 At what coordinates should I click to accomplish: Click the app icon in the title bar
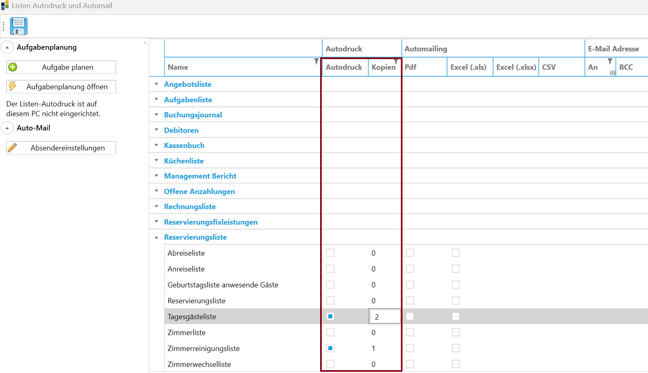5,5
